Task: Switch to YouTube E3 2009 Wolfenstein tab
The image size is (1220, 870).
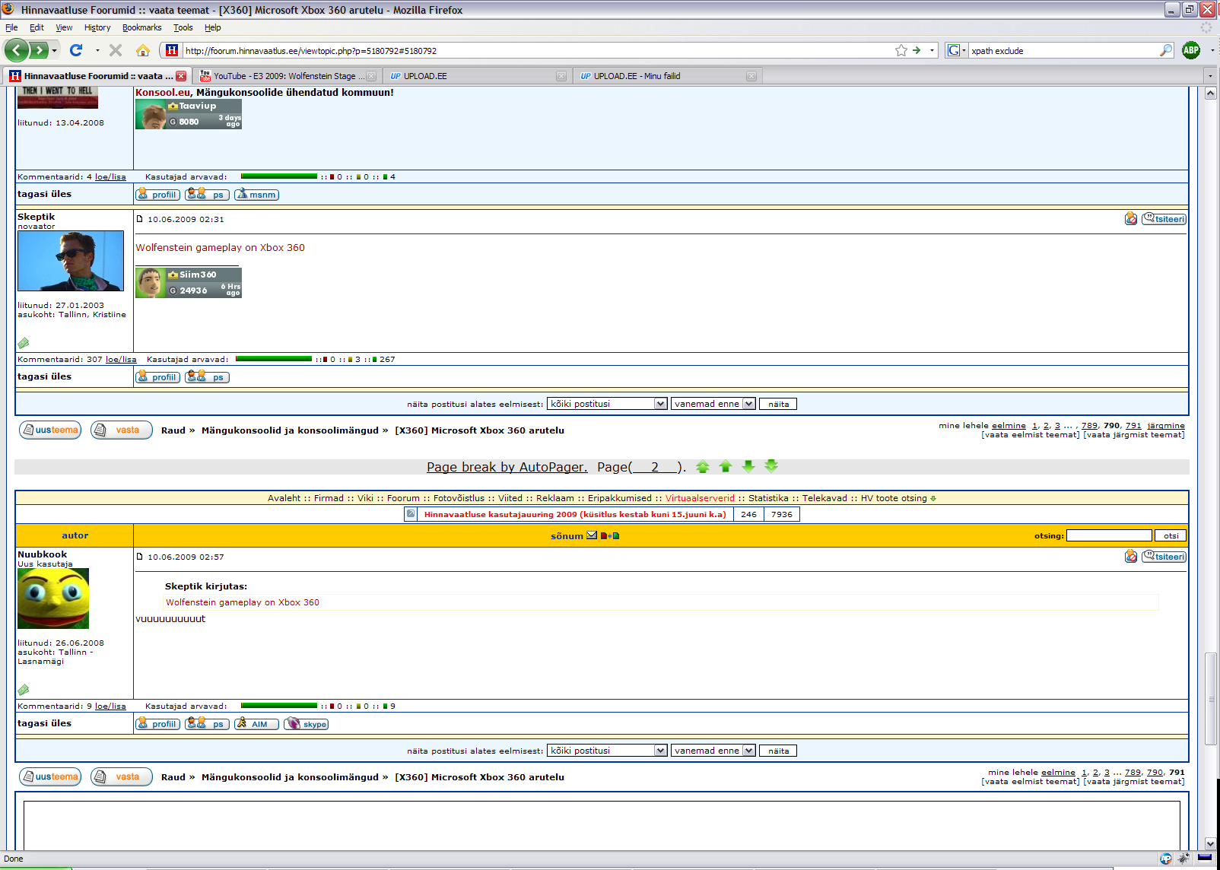Action: 288,76
